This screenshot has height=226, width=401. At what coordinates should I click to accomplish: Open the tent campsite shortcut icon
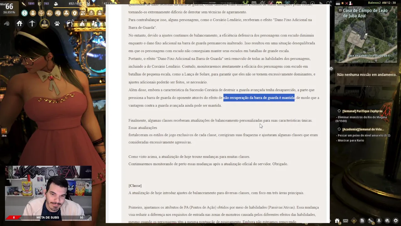pyautogui.click(x=82, y=24)
